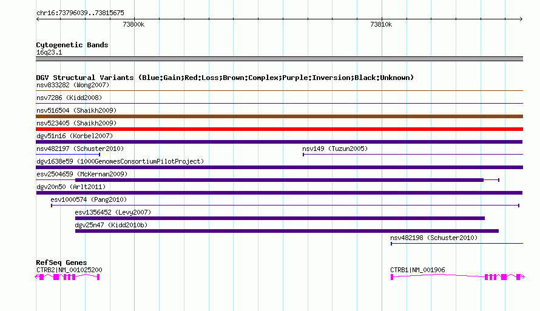Select the esv1000574 thin variant line

(285, 206)
